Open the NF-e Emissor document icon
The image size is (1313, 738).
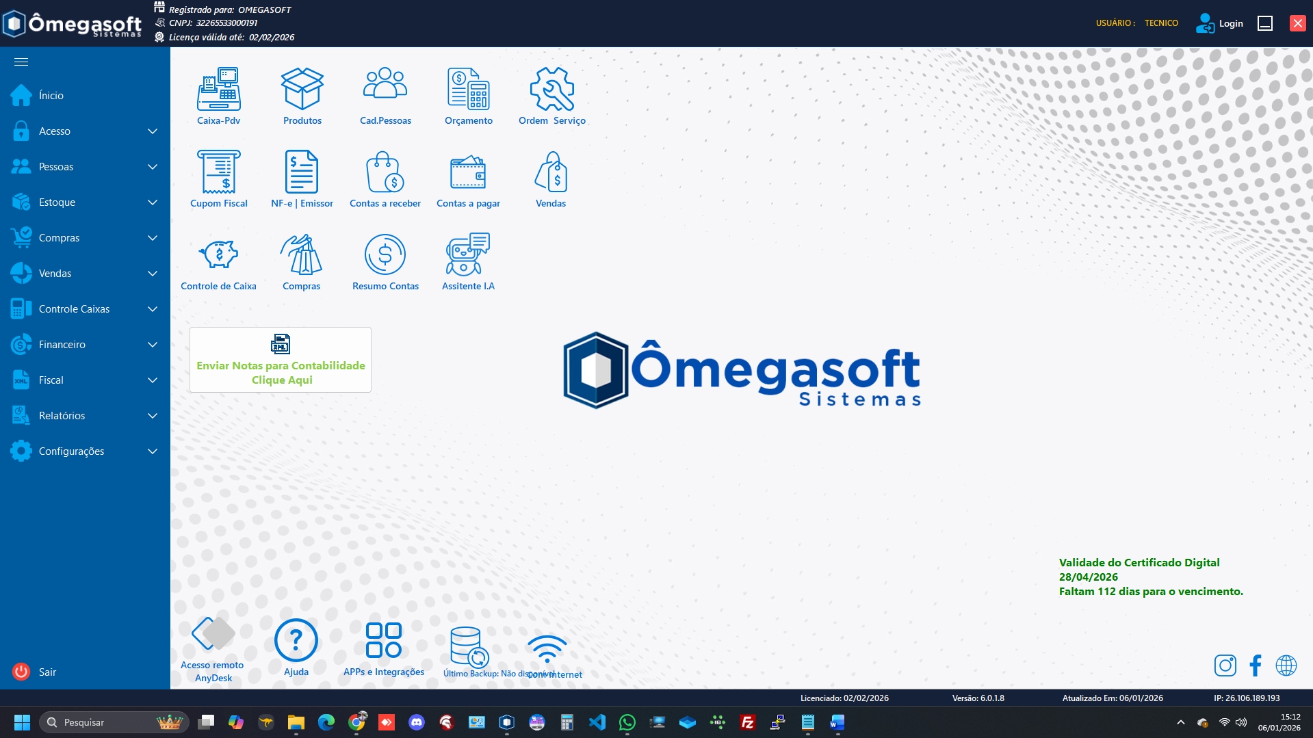click(x=302, y=172)
